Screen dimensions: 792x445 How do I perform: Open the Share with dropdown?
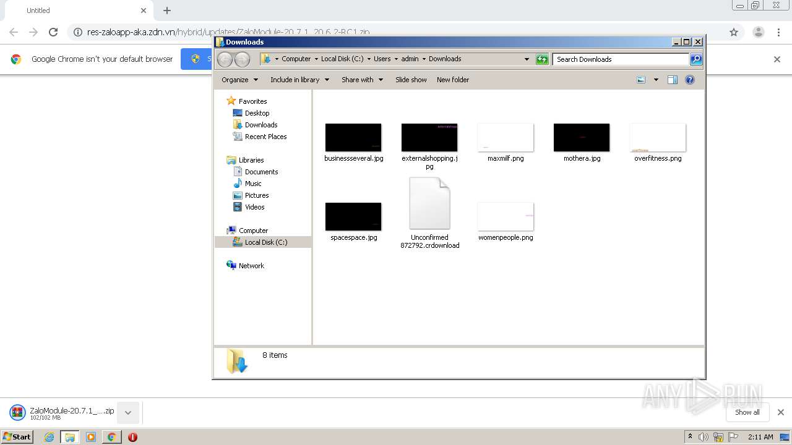point(362,80)
